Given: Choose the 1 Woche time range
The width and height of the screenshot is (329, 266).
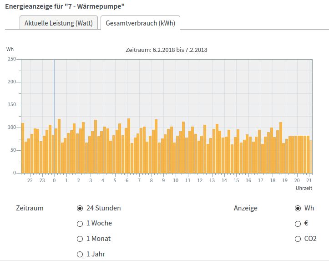Looking at the screenshot, I should [80, 224].
